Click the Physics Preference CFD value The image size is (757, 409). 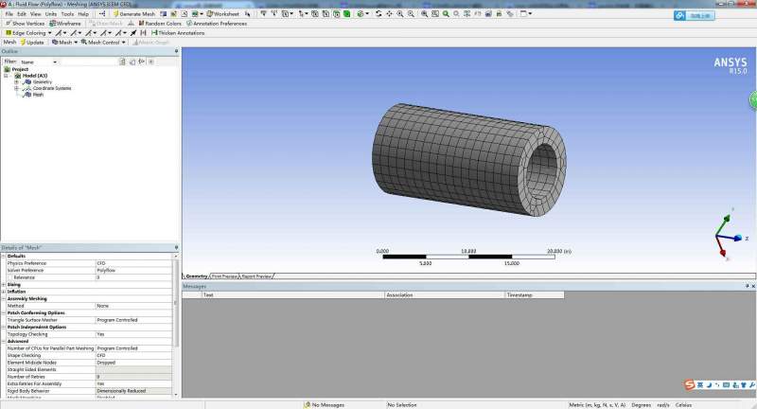coord(133,263)
